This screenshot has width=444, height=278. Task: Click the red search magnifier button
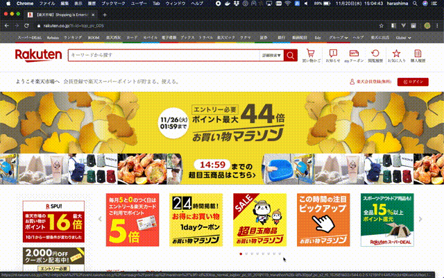coord(290,56)
